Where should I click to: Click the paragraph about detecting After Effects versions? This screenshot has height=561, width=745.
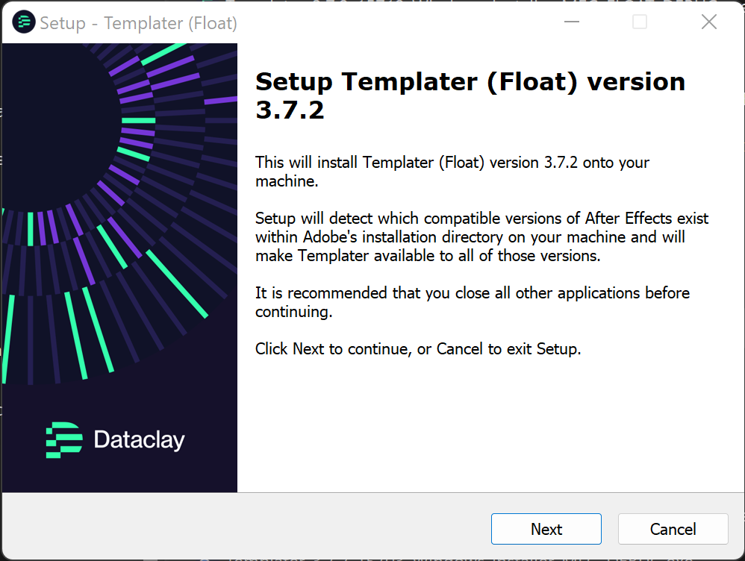[x=481, y=237]
